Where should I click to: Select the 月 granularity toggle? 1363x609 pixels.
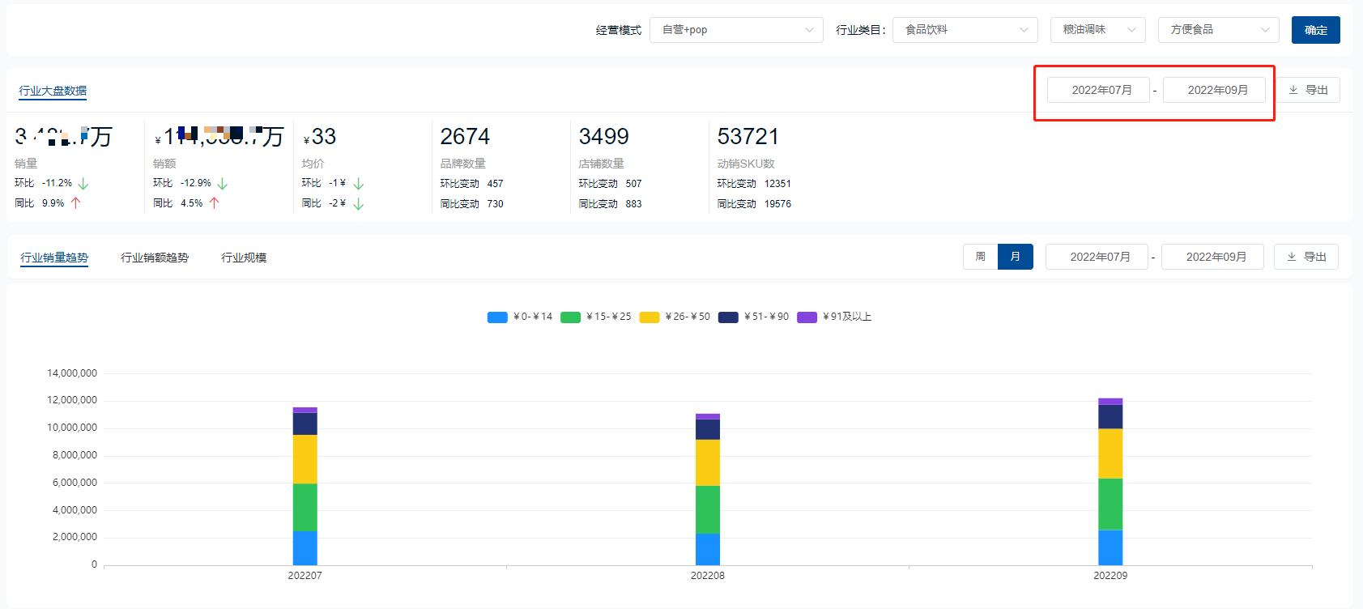pos(1016,257)
